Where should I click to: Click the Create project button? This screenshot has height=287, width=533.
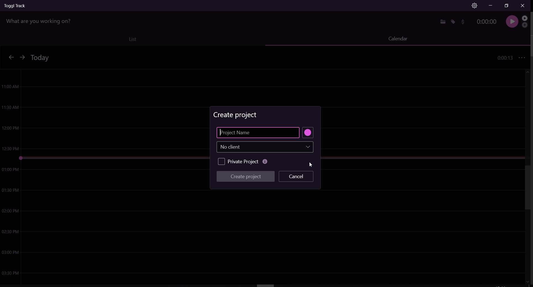pyautogui.click(x=246, y=177)
